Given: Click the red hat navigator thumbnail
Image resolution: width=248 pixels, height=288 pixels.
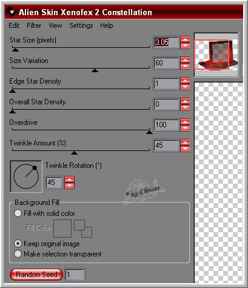Looking at the screenshot, I should point(216,55).
